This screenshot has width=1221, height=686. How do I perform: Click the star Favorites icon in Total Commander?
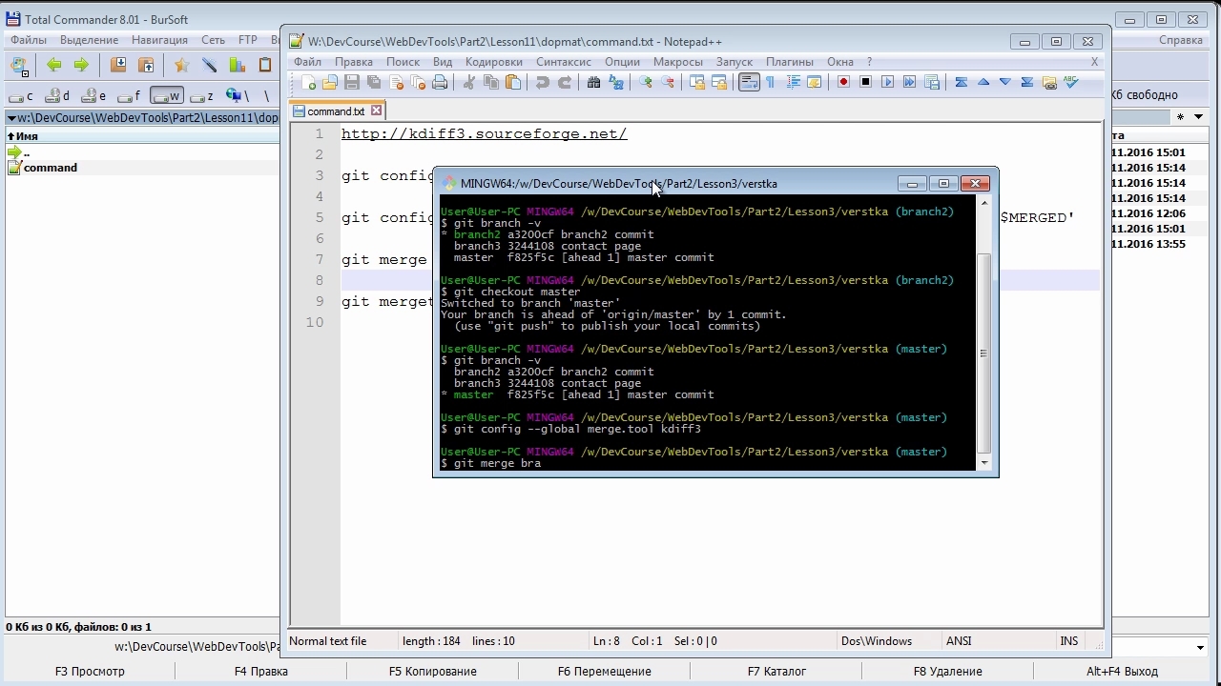(x=181, y=65)
